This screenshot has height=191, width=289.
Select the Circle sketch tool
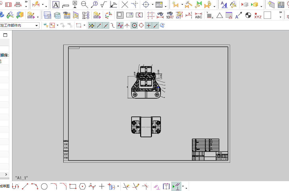pyautogui.click(x=44, y=186)
